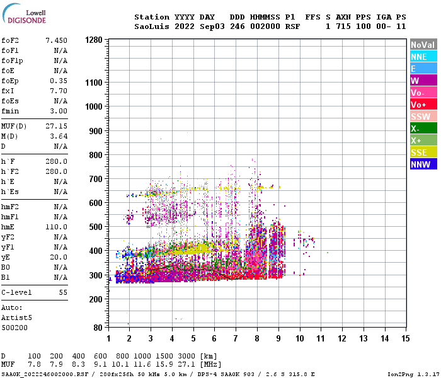Select the NNE cyan legend swatch
Viewport: 441px width, 378px height.
pos(423,57)
